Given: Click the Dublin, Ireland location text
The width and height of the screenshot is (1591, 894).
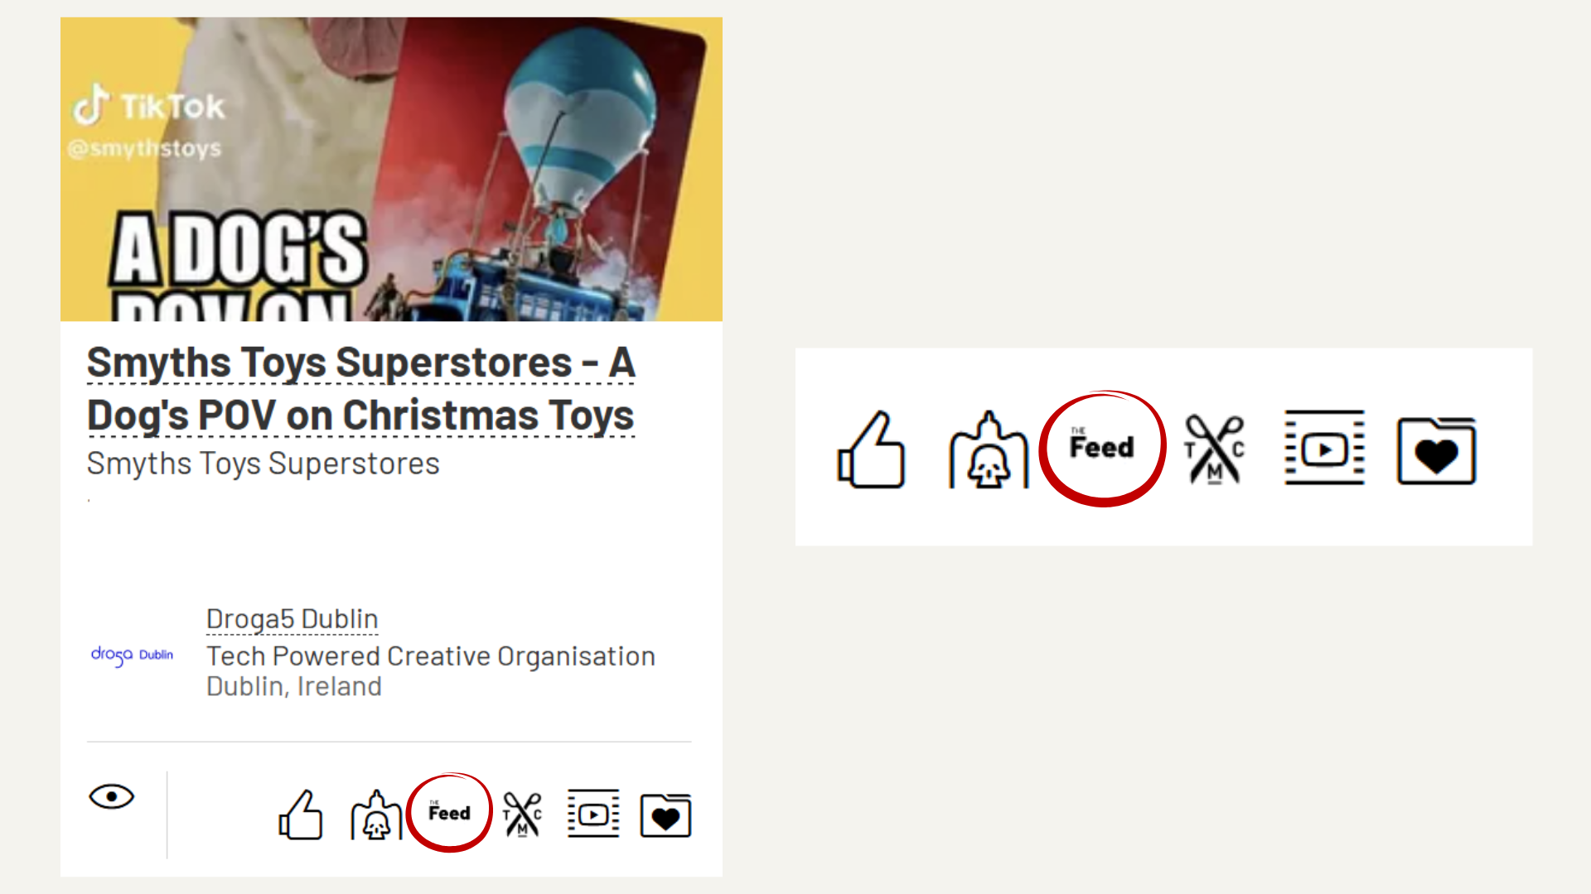Looking at the screenshot, I should [x=293, y=686].
